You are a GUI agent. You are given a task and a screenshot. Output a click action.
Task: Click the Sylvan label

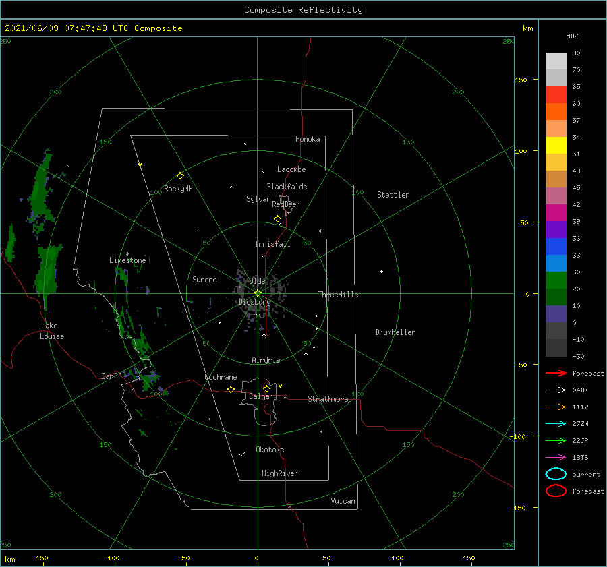pos(258,199)
